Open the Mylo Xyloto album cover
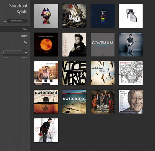Image resolution: width=155 pixels, height=151 pixels. (x=46, y=16)
